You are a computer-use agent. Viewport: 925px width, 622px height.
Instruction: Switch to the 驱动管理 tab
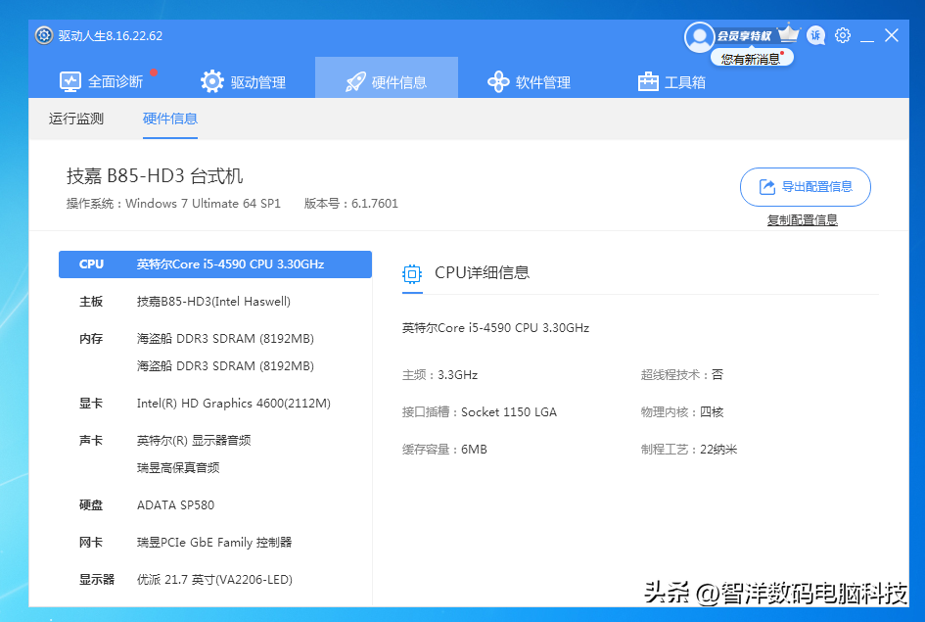(243, 81)
